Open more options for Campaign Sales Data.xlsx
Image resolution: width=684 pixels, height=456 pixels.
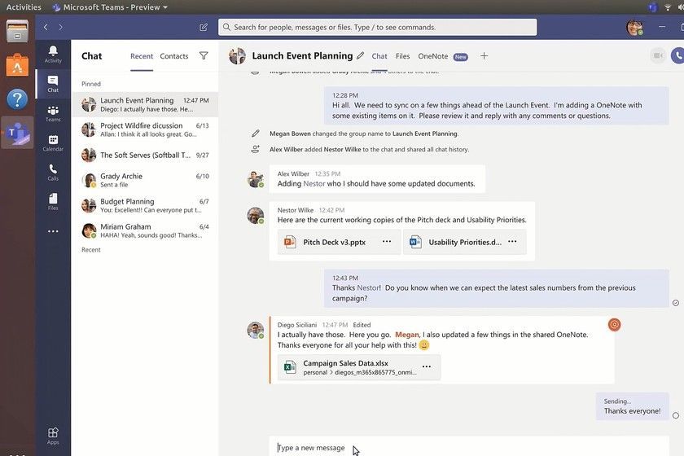pyautogui.click(x=427, y=366)
